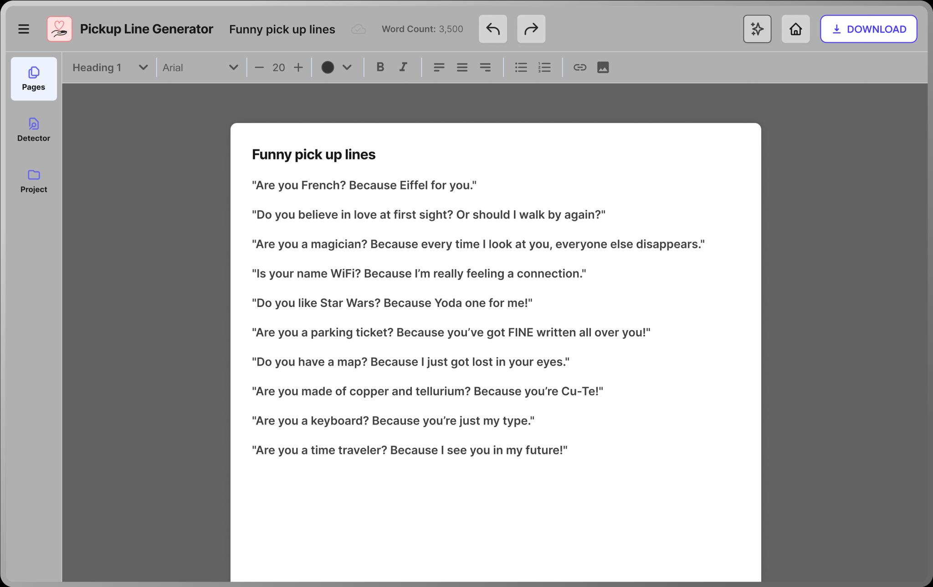
Task: Click the document title Funny pick up lines
Action: (x=282, y=29)
